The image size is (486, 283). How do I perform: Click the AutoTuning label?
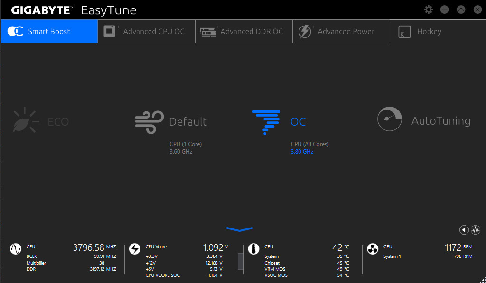click(441, 121)
